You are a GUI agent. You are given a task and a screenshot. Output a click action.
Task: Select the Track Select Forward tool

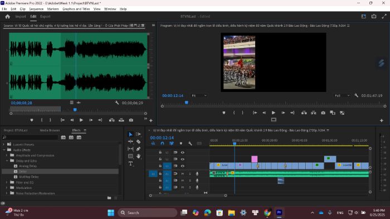click(139, 134)
